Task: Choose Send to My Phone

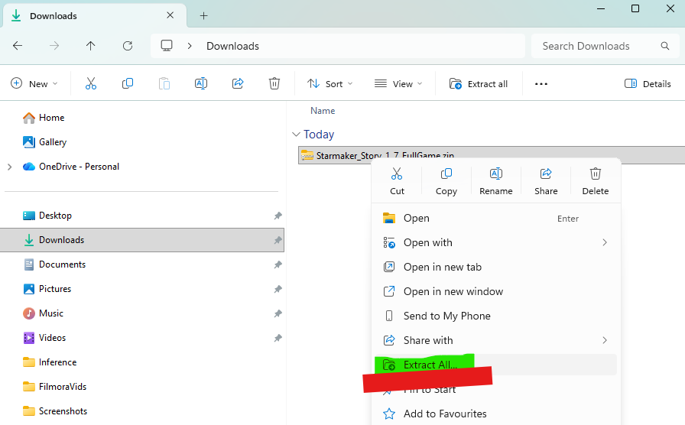Action: pyautogui.click(x=495, y=316)
